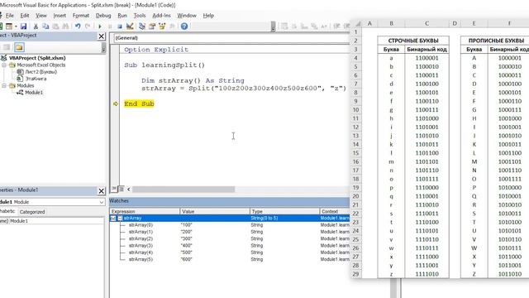
Task: Click the watch glasses icon beside strArray
Action: [x=113, y=219]
